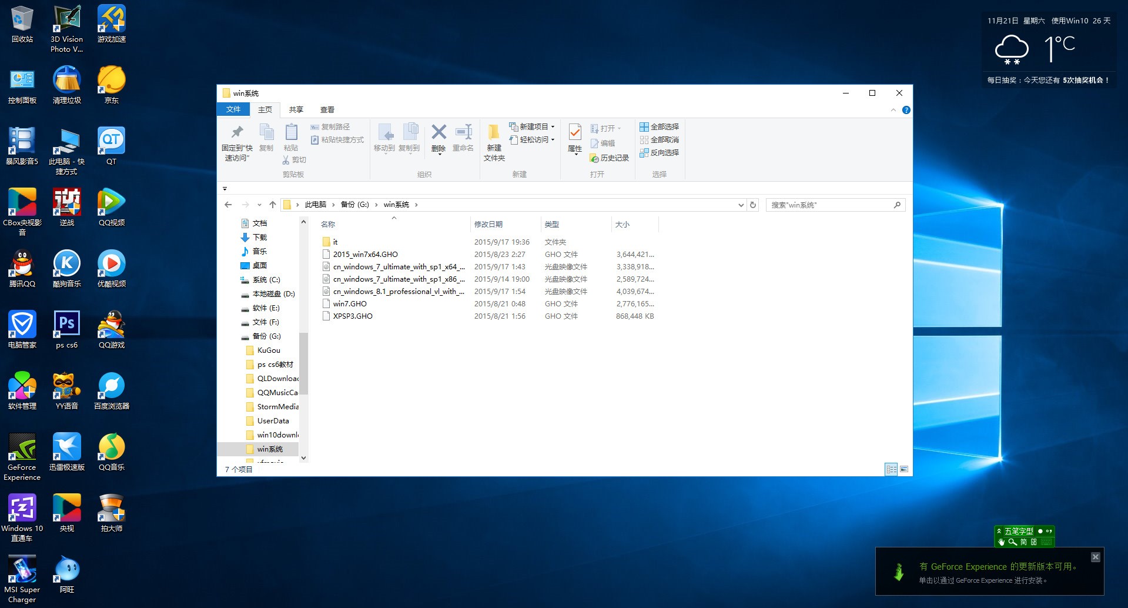The width and height of the screenshot is (1128, 608).
Task: Close the GeForce Experience update notification
Action: click(1095, 557)
